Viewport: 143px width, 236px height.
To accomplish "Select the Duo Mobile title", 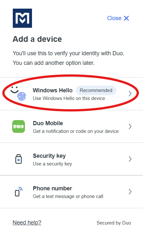I will tap(48, 123).
